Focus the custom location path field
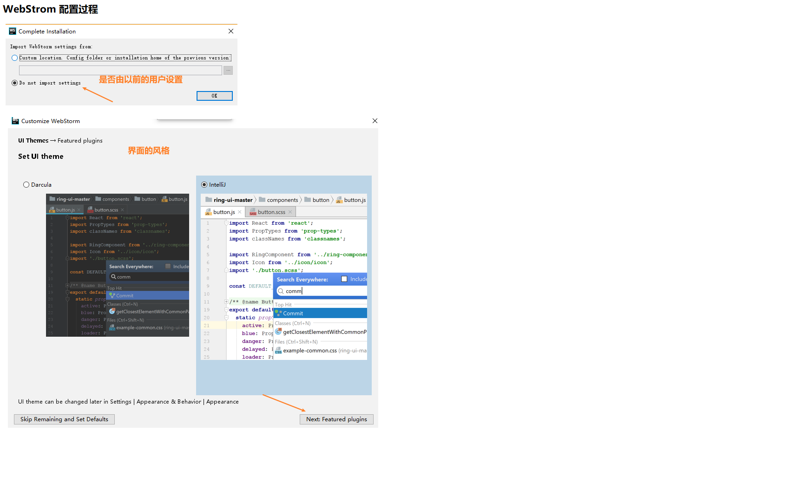Image resolution: width=789 pixels, height=483 pixels. coord(120,70)
